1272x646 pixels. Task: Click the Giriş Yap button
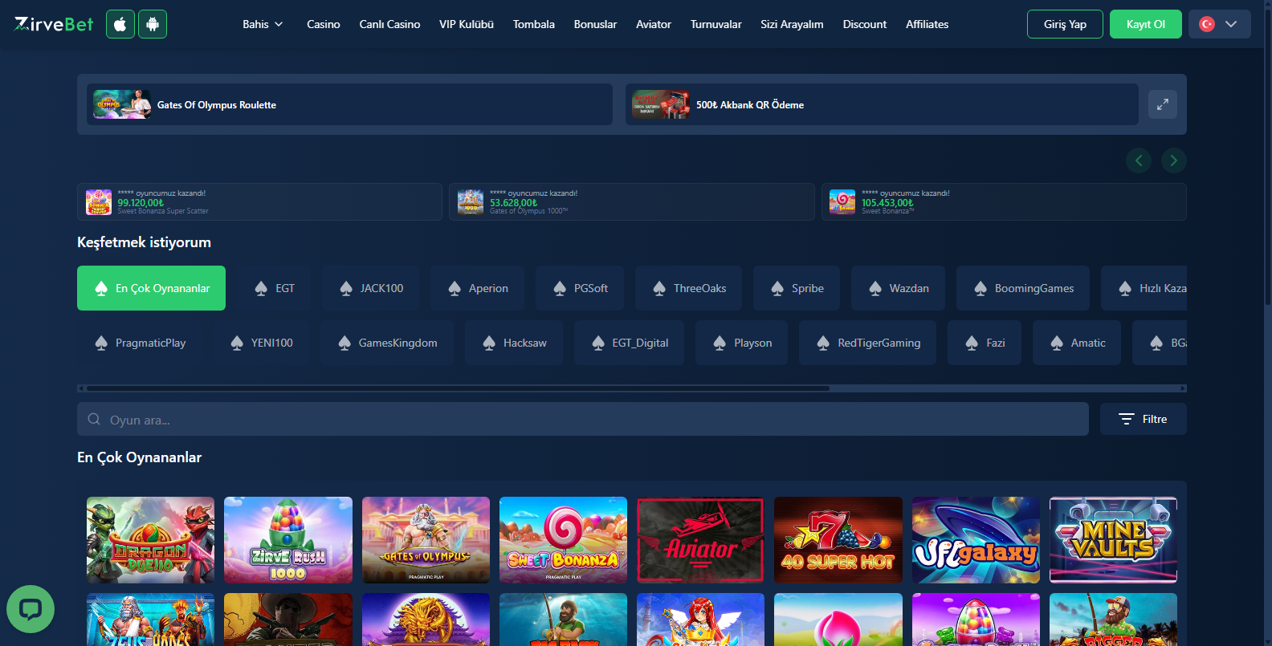pyautogui.click(x=1065, y=24)
